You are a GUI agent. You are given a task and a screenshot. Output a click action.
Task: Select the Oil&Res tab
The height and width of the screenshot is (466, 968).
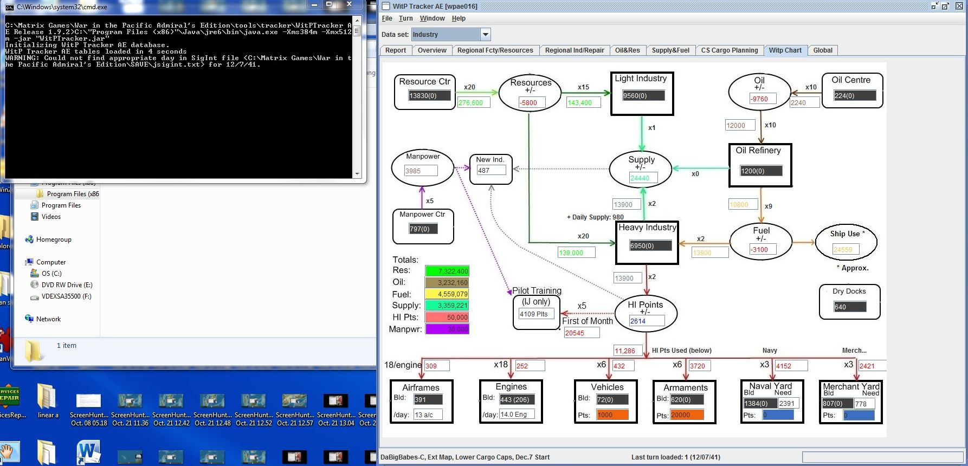point(628,50)
